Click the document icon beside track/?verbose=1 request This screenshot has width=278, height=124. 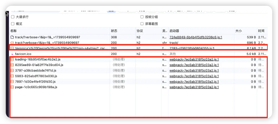coord(12,37)
